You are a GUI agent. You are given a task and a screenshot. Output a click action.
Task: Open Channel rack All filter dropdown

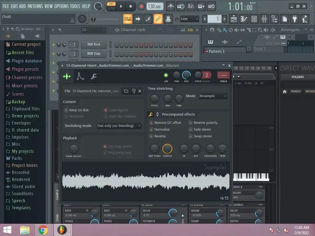point(94,30)
